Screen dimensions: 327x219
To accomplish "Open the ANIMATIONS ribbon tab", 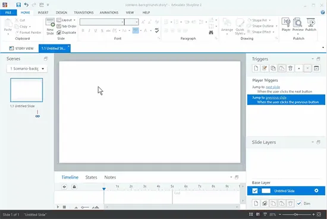I will (109, 12).
